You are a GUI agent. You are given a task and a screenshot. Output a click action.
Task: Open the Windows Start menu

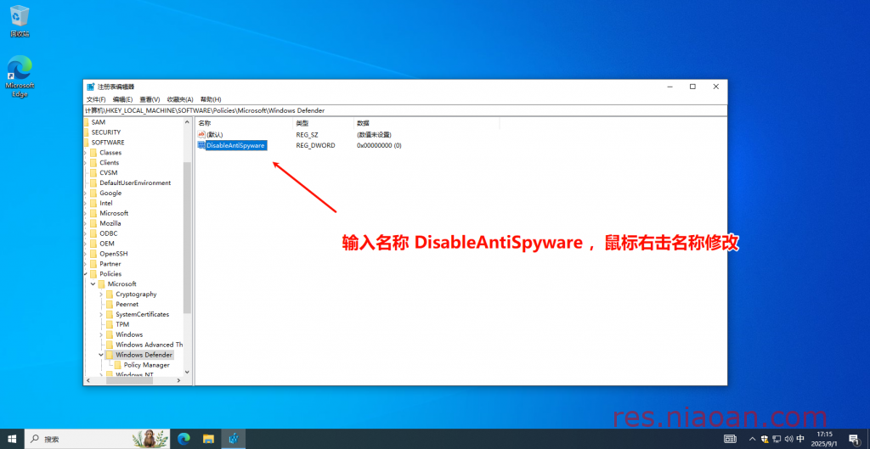pos(13,439)
